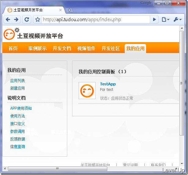188x175 pixels.
Task: Click the vertical scrollbar up arrow
Action: [x=182, y=28]
